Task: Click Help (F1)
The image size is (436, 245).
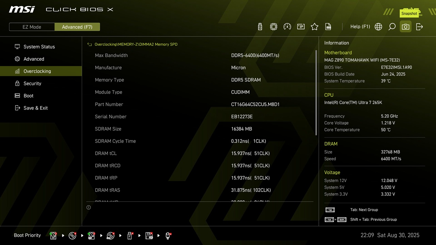Action: [360, 27]
